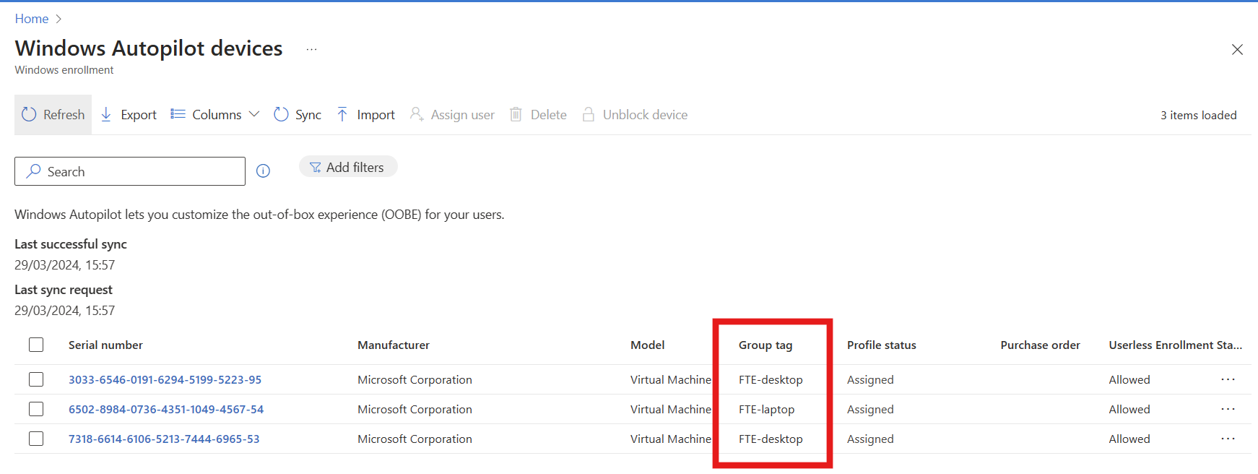This screenshot has width=1258, height=474.
Task: Click the Delete trash icon
Action: [x=516, y=114]
